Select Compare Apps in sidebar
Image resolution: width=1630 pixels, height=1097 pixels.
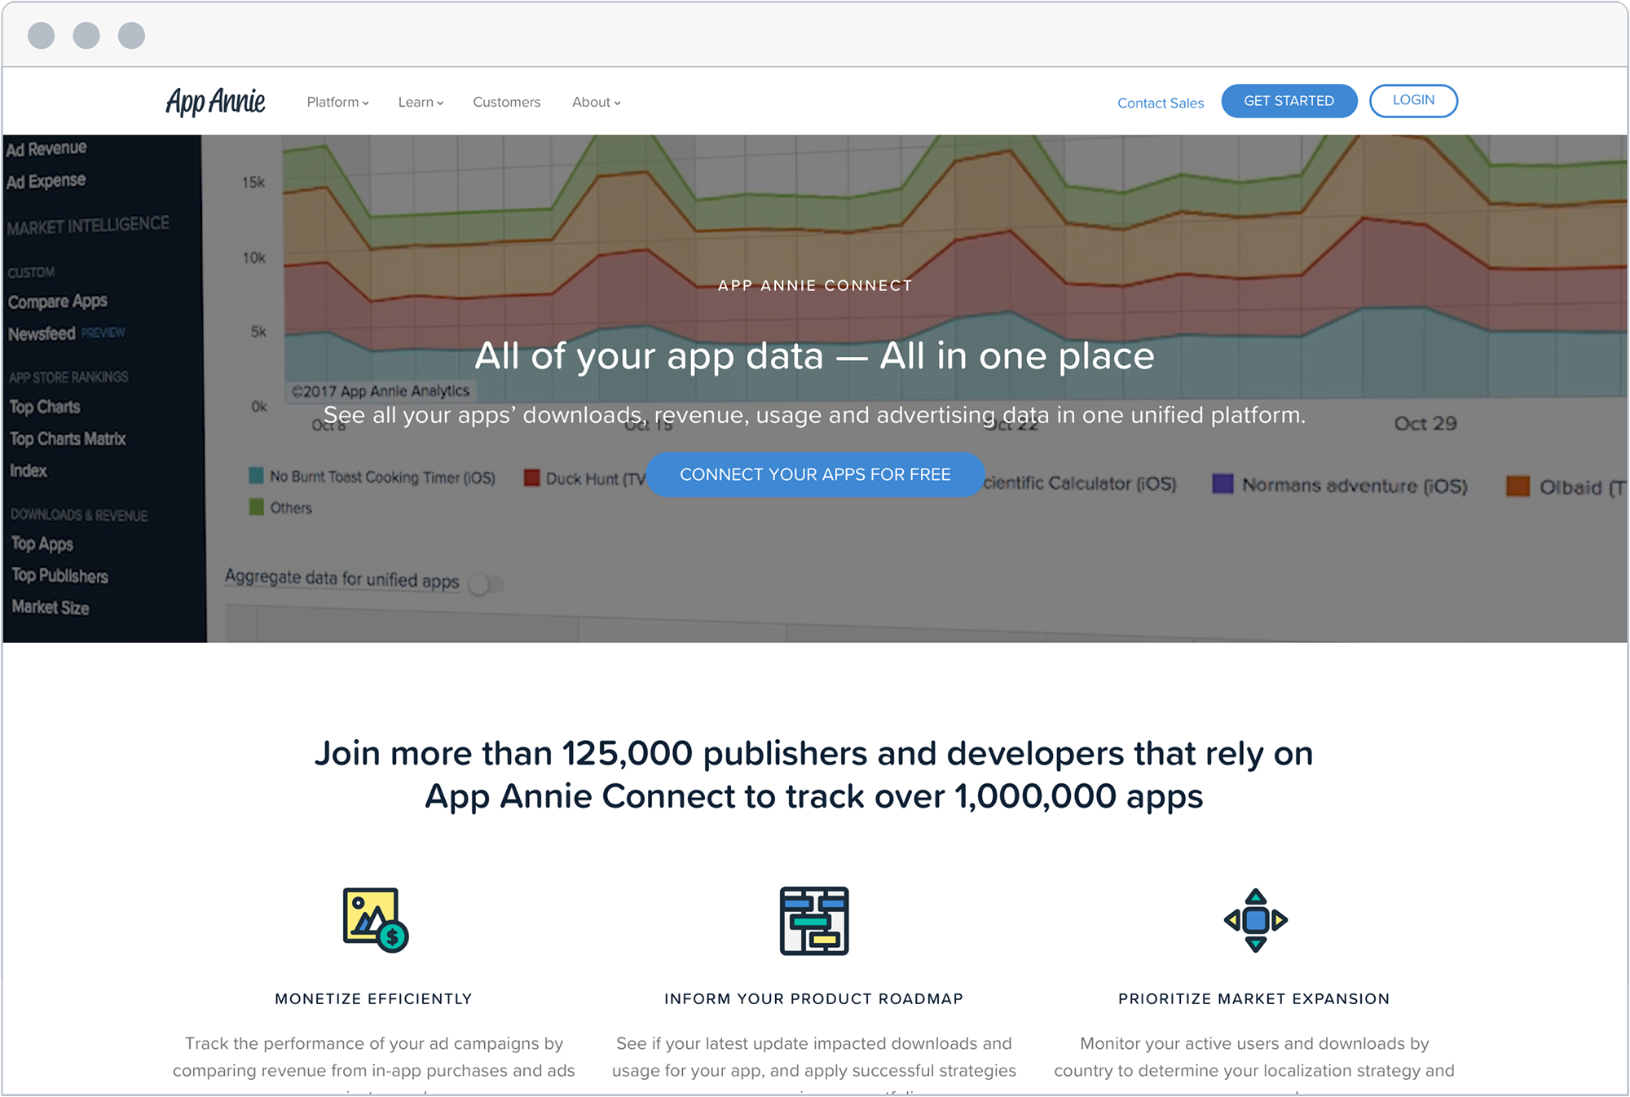tap(58, 302)
